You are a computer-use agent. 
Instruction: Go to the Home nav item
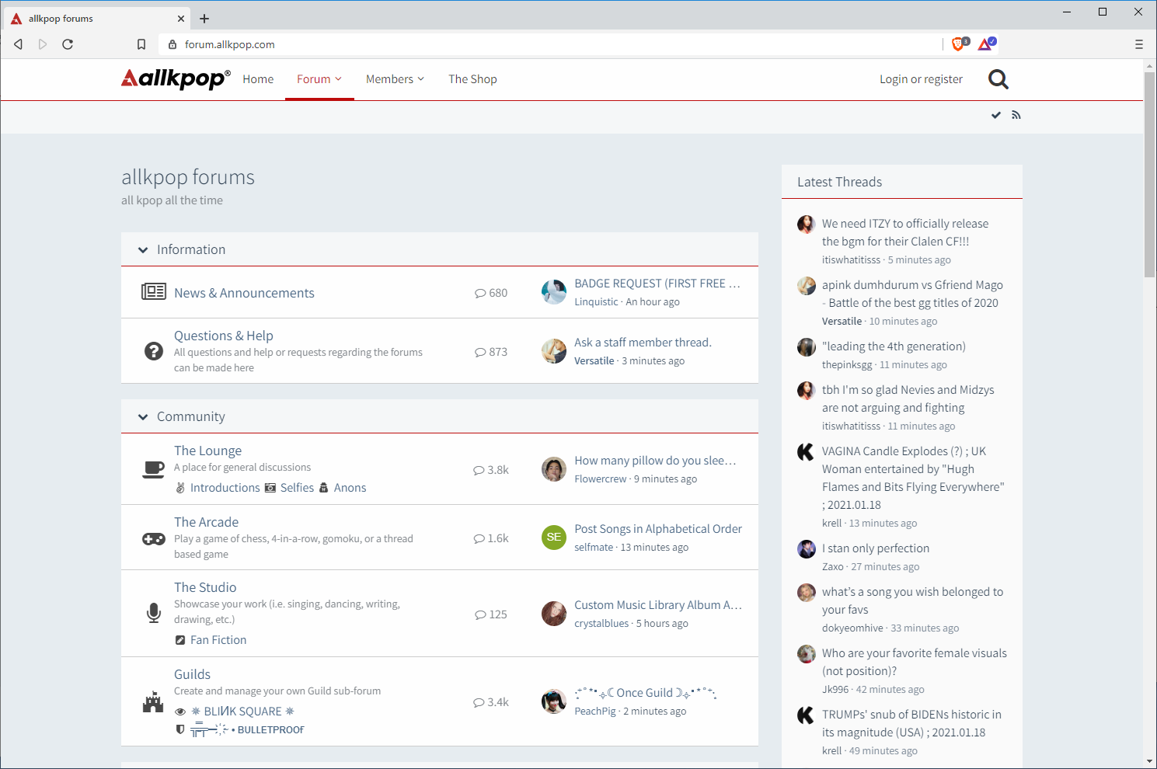(258, 79)
